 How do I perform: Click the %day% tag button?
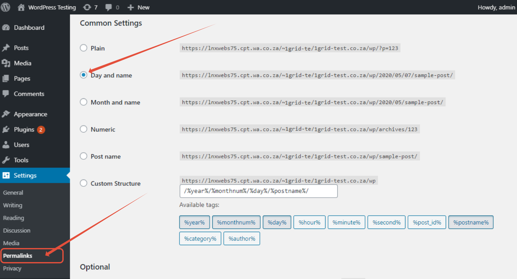click(x=277, y=222)
